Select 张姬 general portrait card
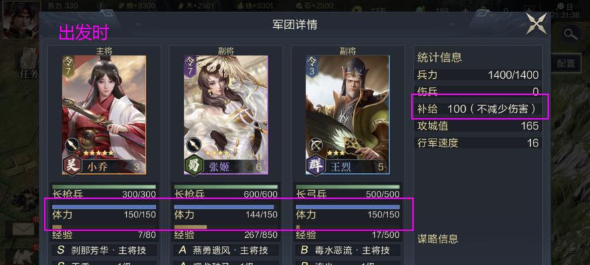Image resolution: width=590 pixels, height=265 pixels. pos(226,115)
